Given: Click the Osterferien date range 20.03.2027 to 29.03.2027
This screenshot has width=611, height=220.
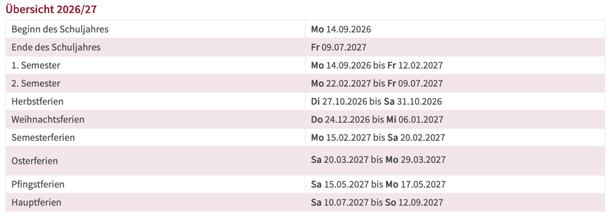Looking at the screenshot, I should [x=378, y=160].
